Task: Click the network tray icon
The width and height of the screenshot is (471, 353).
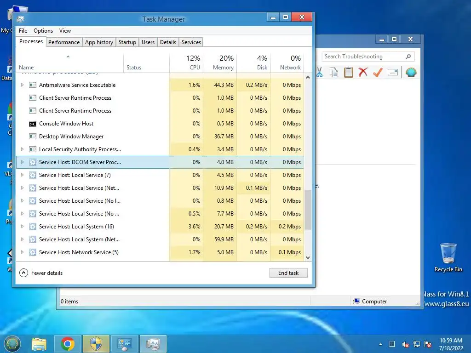Action: (417, 344)
